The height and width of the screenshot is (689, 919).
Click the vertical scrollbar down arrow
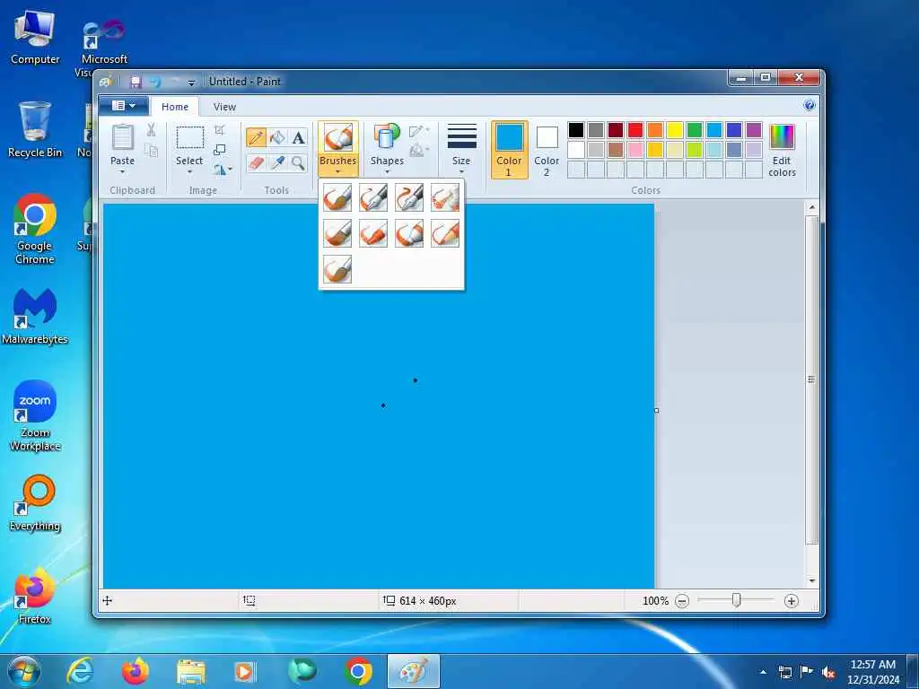[x=812, y=581]
